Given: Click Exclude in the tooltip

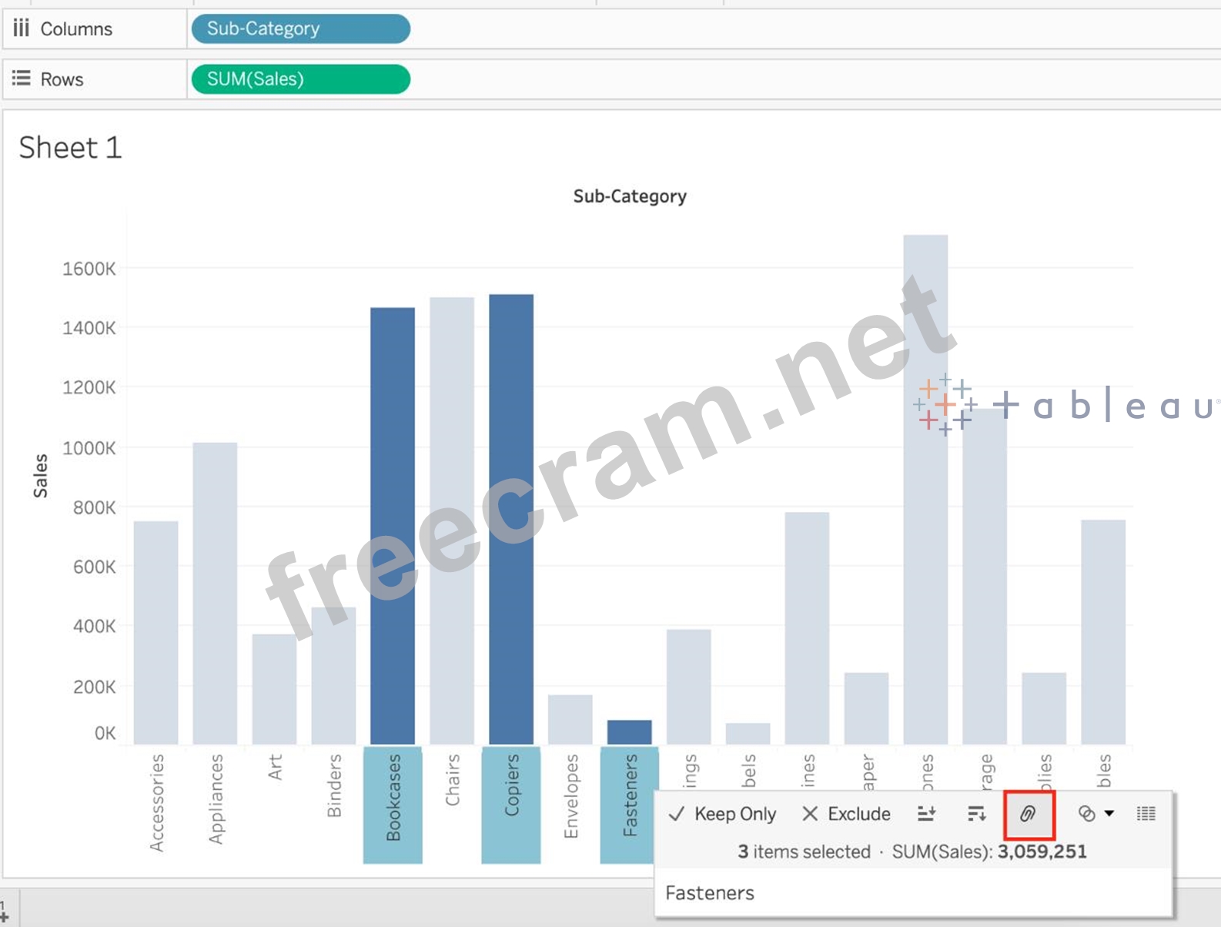Looking at the screenshot, I should pos(846,814).
